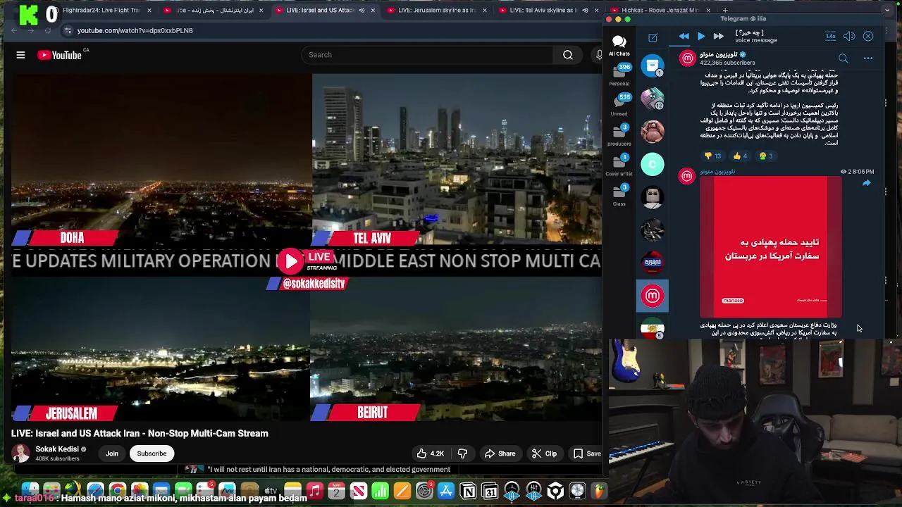Open the teal C avatar chat
The image size is (902, 507).
point(653,164)
